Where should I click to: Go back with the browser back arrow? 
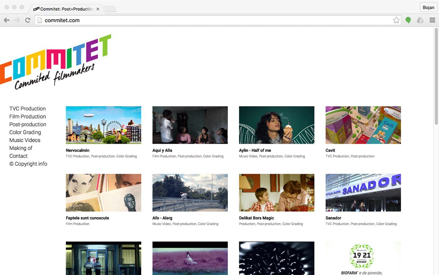tap(7, 20)
